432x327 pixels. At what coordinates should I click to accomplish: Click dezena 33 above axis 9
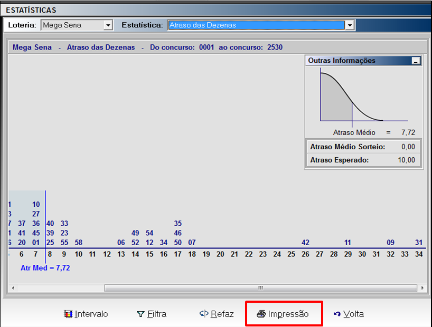tap(64, 223)
